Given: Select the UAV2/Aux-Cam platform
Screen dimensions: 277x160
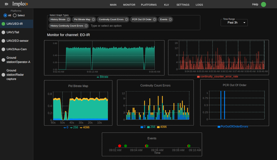Looking at the screenshot, I should (17, 49).
